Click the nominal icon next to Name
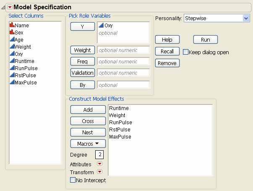The image size is (253, 191). coord(11,25)
